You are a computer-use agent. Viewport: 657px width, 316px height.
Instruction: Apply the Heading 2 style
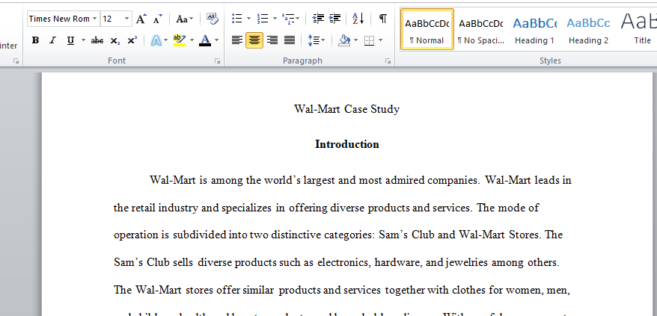[588, 29]
